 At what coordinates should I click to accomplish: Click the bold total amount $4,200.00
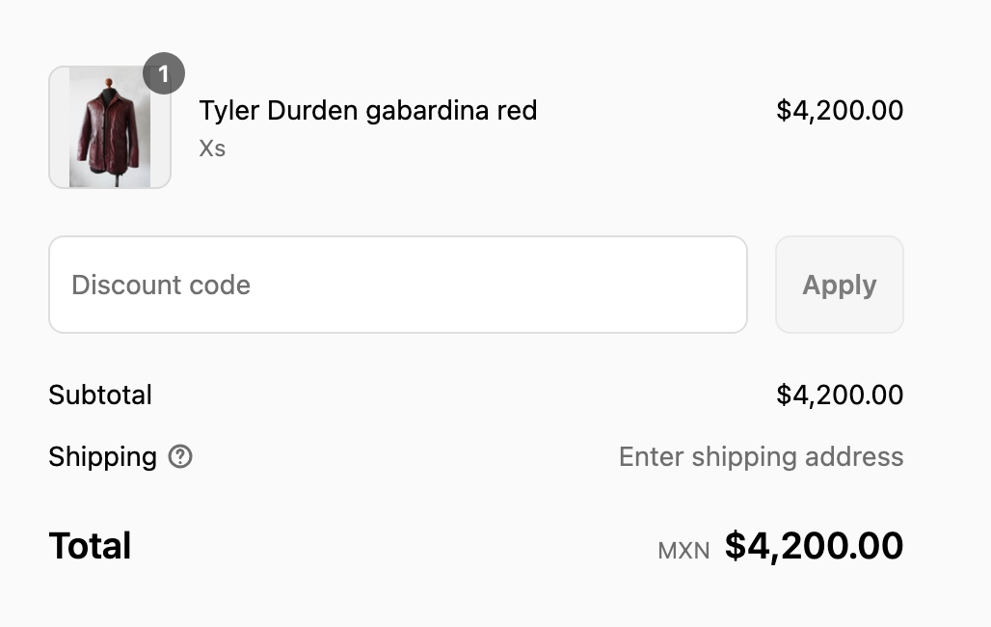[814, 545]
